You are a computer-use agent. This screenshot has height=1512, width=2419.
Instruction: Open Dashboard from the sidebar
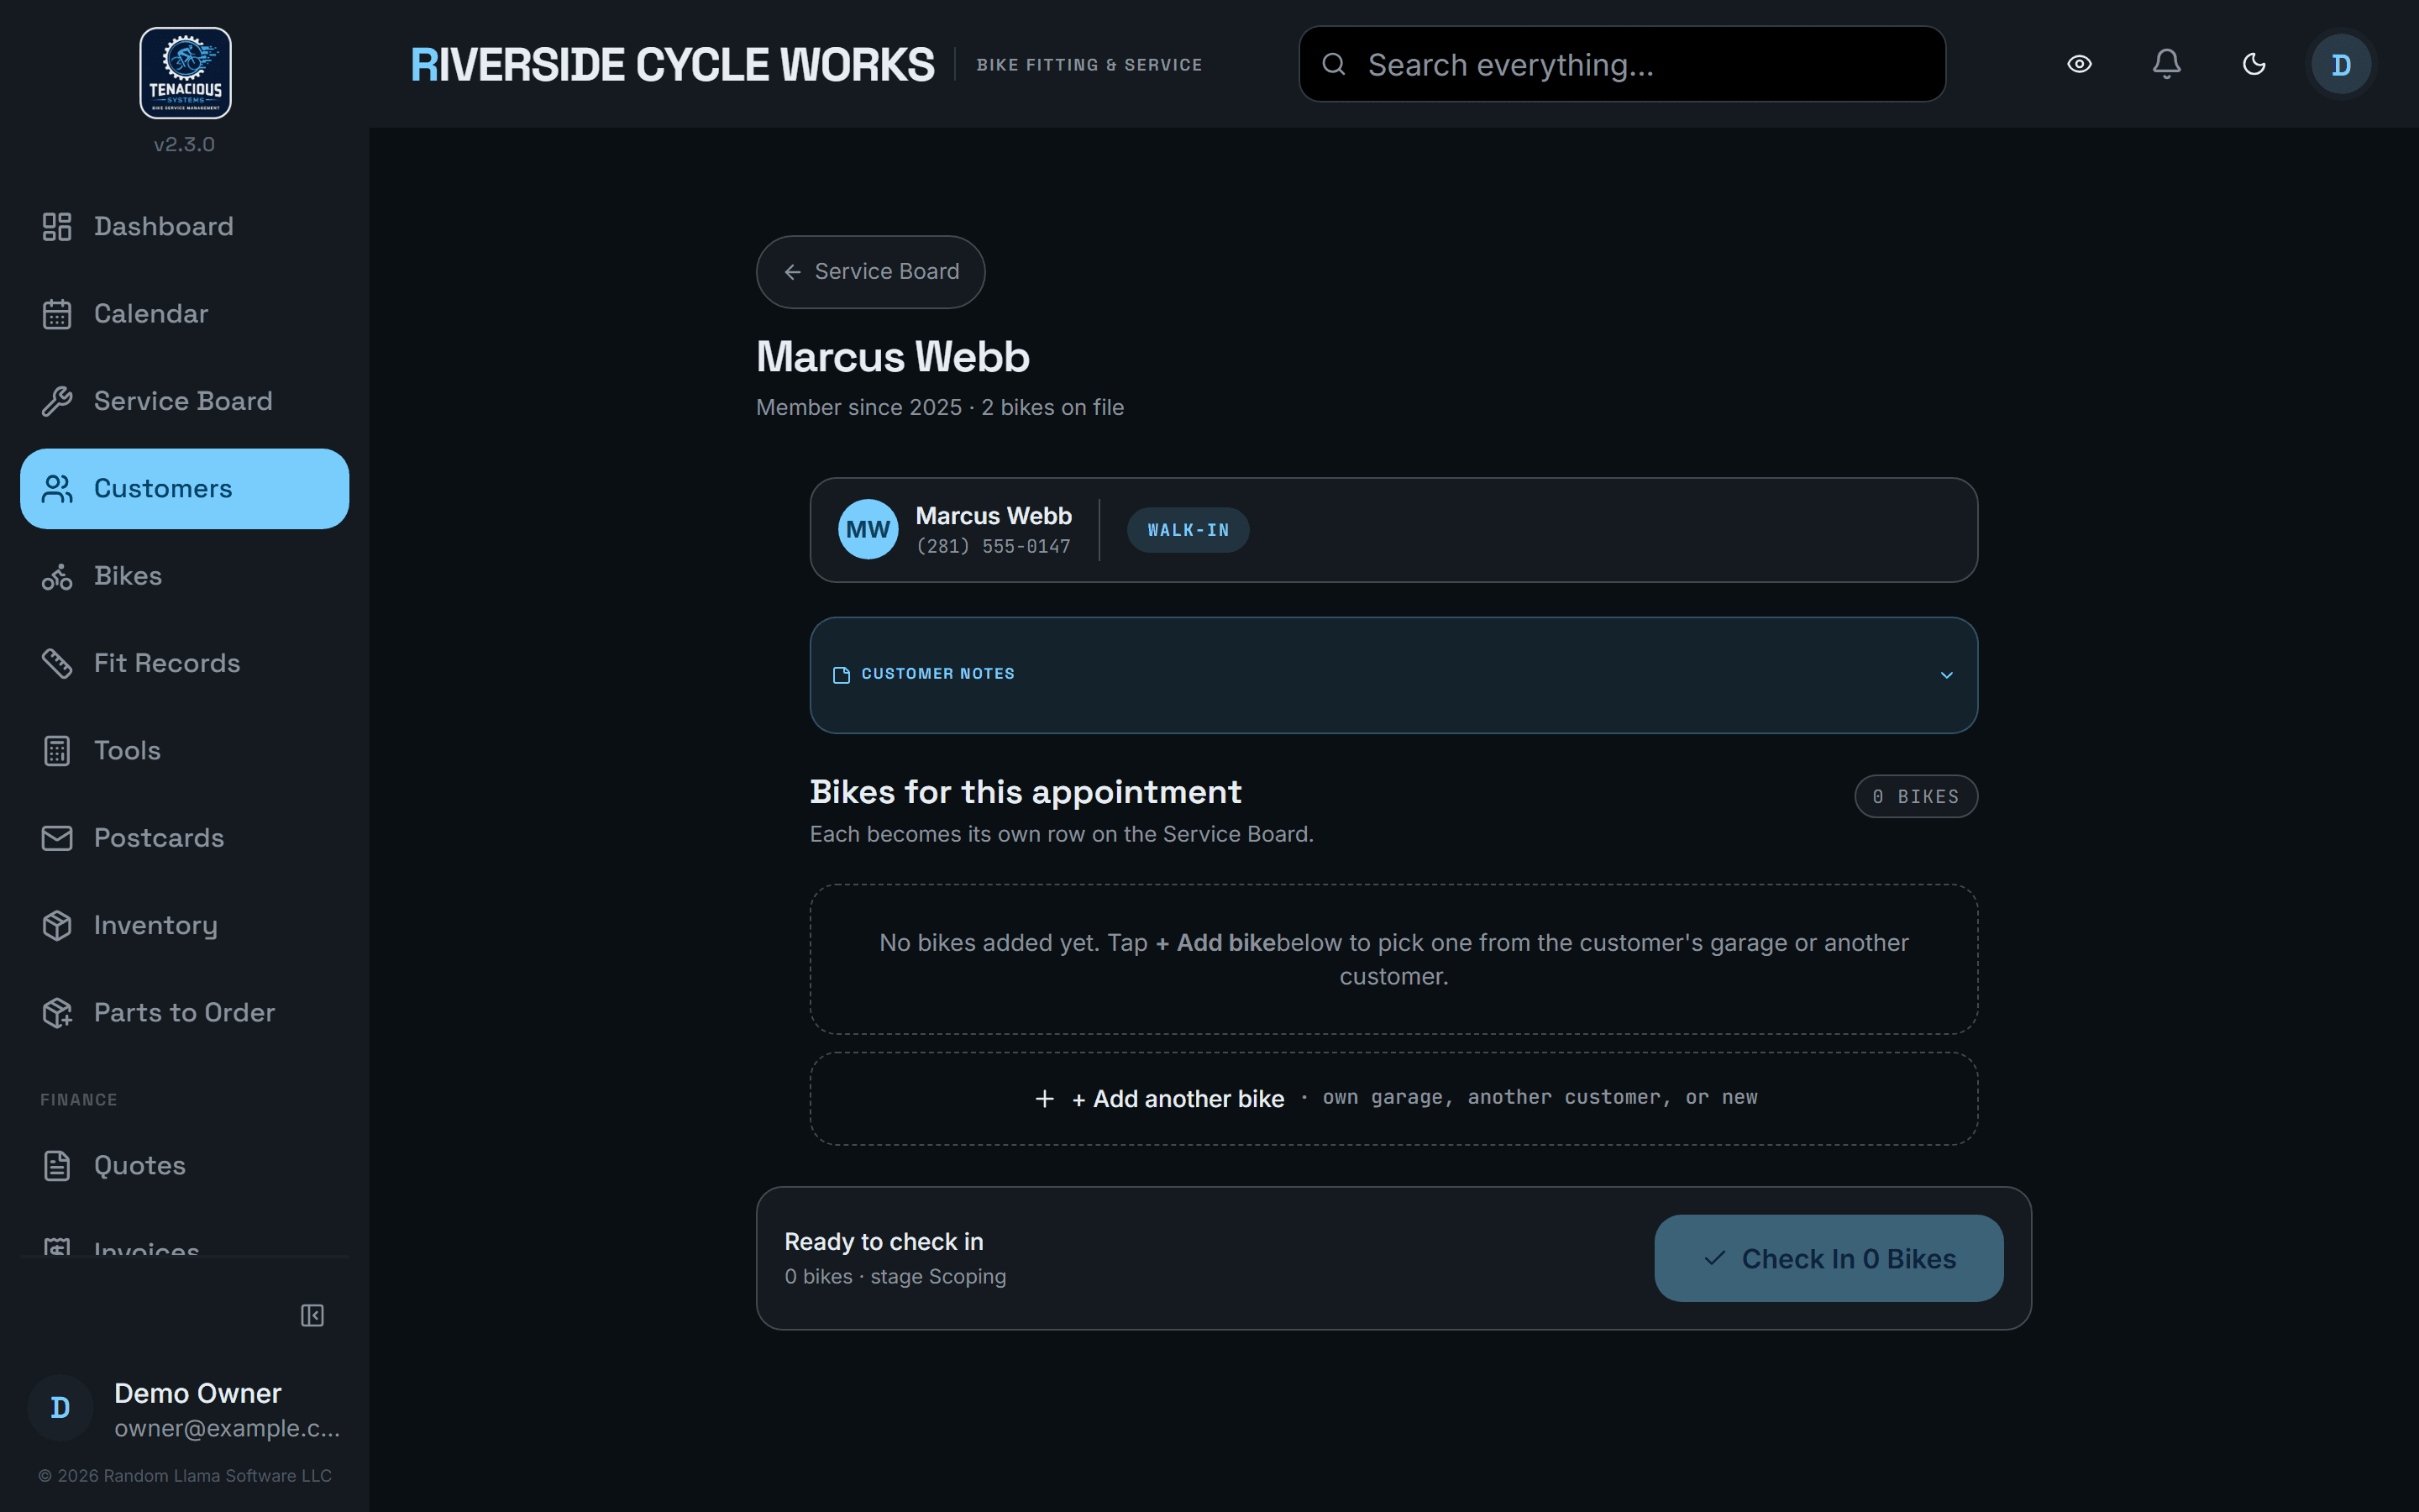point(185,227)
